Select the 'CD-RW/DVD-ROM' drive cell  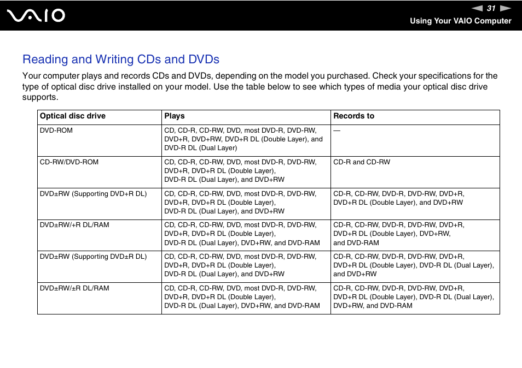click(100, 172)
